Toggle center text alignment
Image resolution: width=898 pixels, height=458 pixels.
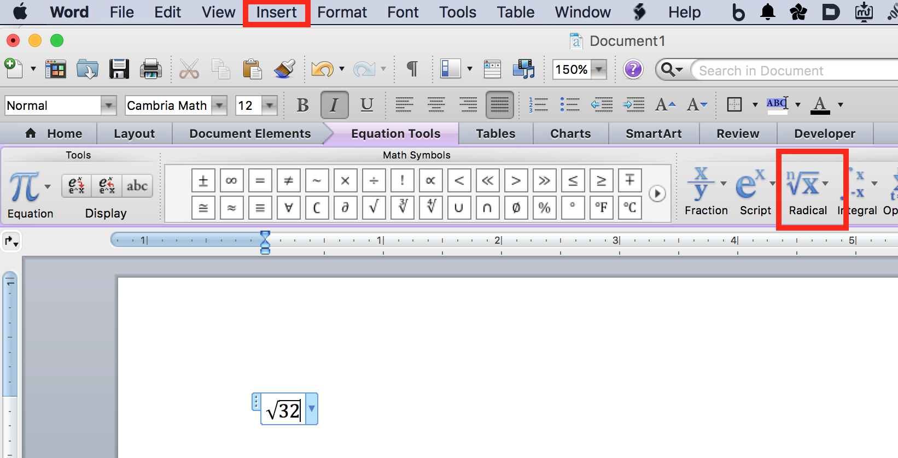pos(436,104)
